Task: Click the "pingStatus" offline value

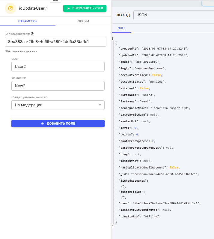Action: [152, 216]
